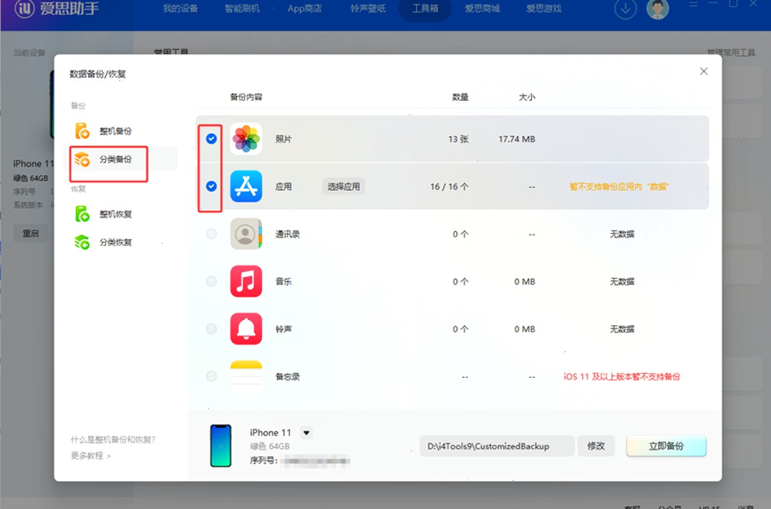The image size is (771, 509).
Task: Click the 数据备份/恢复 dialog title
Action: [98, 74]
